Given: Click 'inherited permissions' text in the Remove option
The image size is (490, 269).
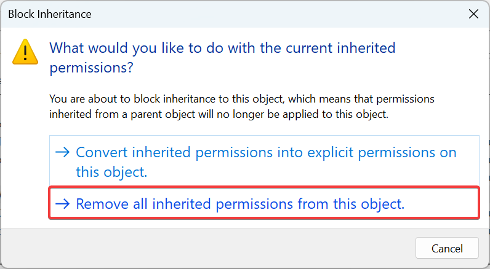Looking at the screenshot, I should (x=223, y=204).
